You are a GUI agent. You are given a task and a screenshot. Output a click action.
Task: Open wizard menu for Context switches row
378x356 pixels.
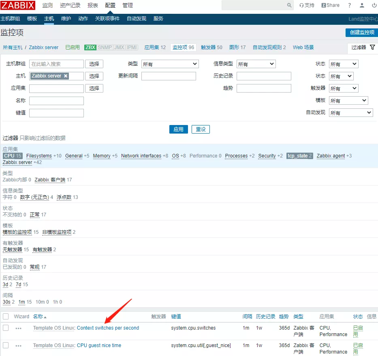coord(18,328)
